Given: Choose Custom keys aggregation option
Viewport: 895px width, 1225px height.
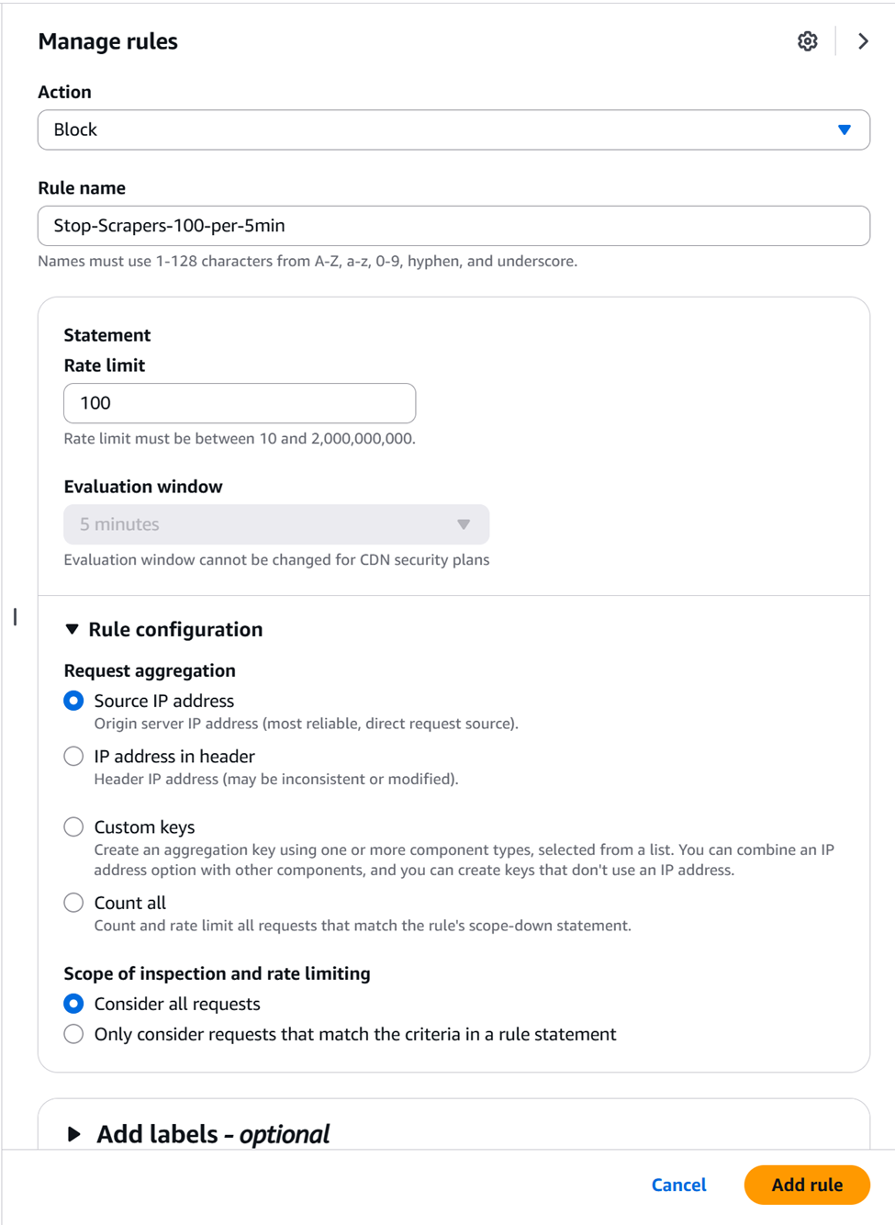Looking at the screenshot, I should click(x=73, y=827).
